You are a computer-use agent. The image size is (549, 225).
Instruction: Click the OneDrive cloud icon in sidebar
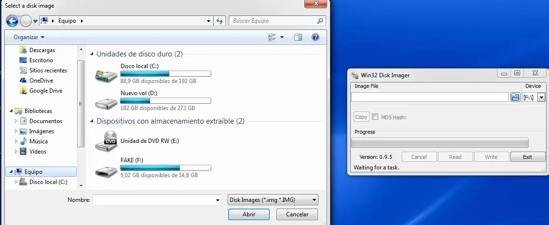(23, 81)
